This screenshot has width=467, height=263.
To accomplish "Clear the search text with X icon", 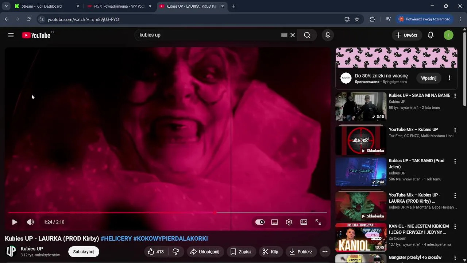I will coord(293,35).
